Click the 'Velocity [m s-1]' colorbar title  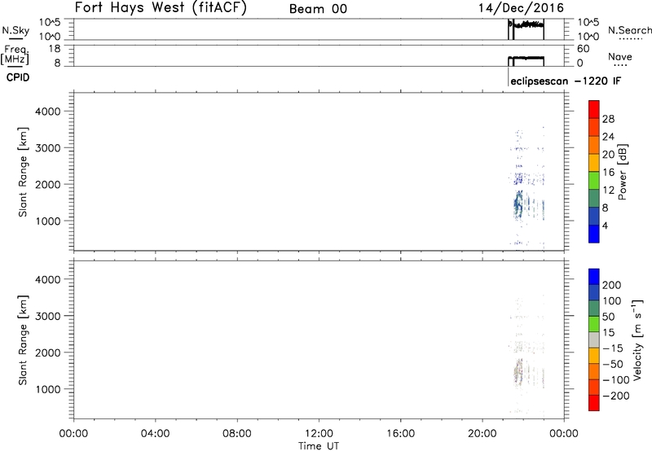tap(637, 339)
